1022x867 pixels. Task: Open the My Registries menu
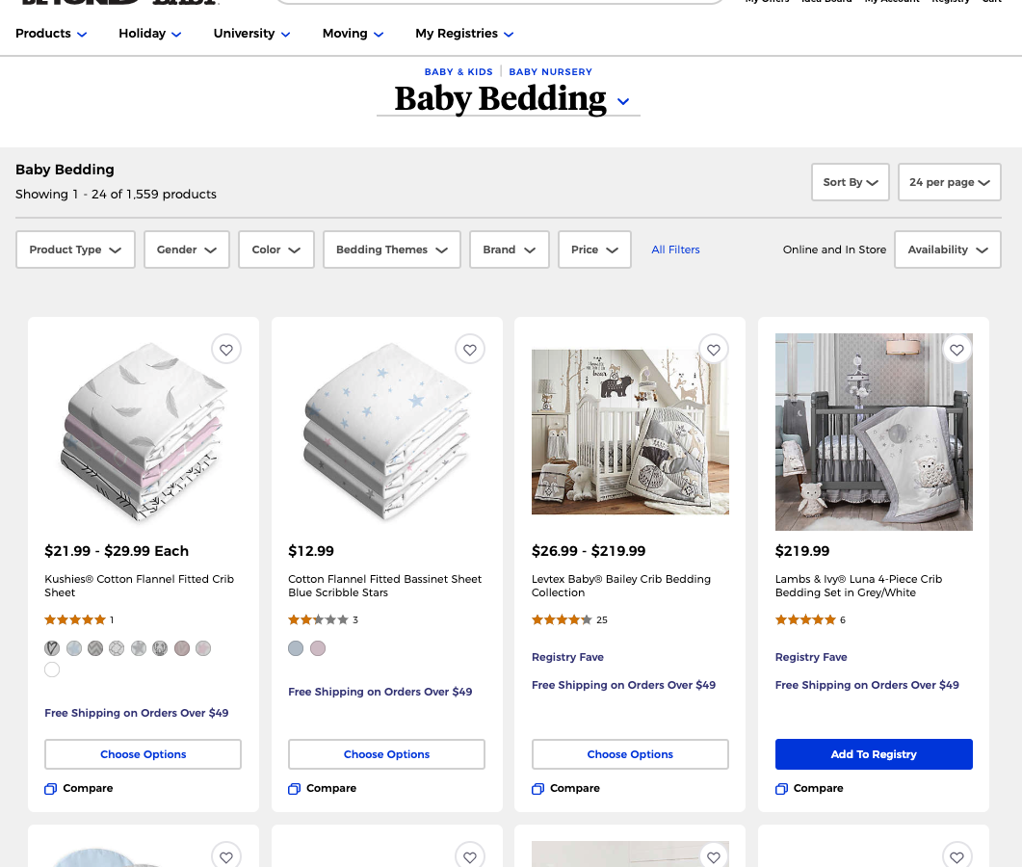coord(464,34)
